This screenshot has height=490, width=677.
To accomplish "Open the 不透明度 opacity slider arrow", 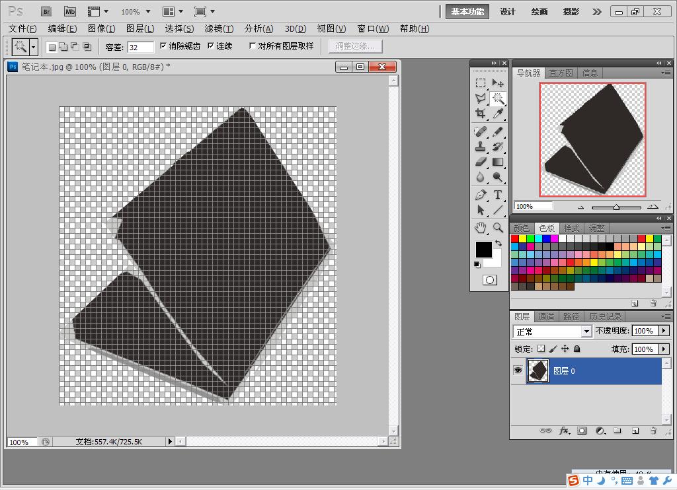I will coord(664,331).
